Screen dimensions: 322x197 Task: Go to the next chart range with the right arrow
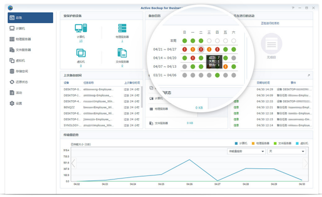(306, 163)
